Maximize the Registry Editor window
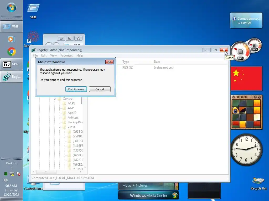 pos(215,50)
